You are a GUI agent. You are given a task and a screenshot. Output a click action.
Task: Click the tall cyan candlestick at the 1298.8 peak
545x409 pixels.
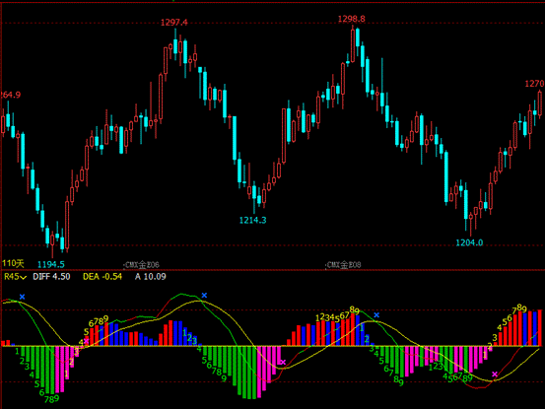click(358, 37)
